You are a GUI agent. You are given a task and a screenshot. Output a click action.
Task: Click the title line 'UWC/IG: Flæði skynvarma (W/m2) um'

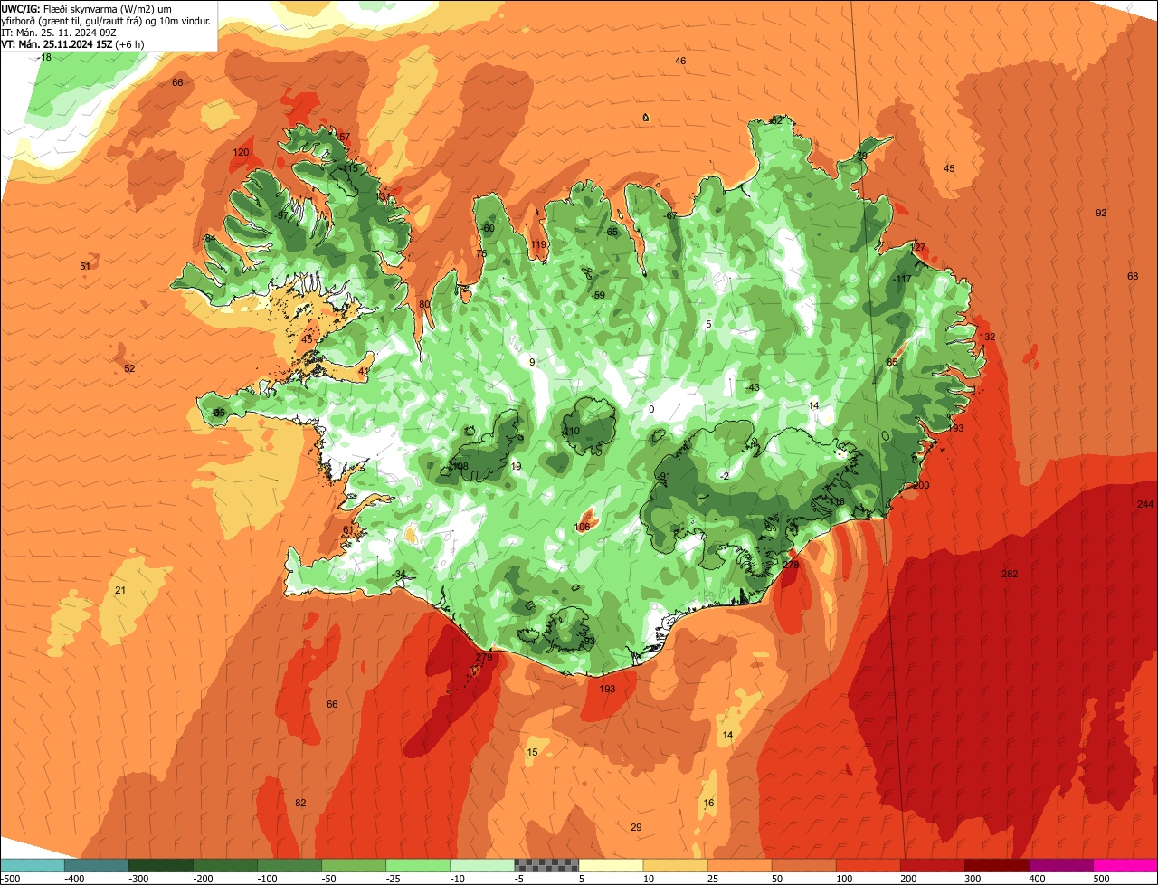point(87,8)
